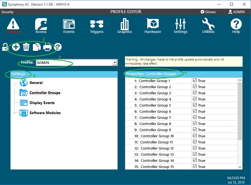Screen dimensions: 251x185
Task: Toggle the Controller Group 9 checkbox
Action: coord(195,129)
